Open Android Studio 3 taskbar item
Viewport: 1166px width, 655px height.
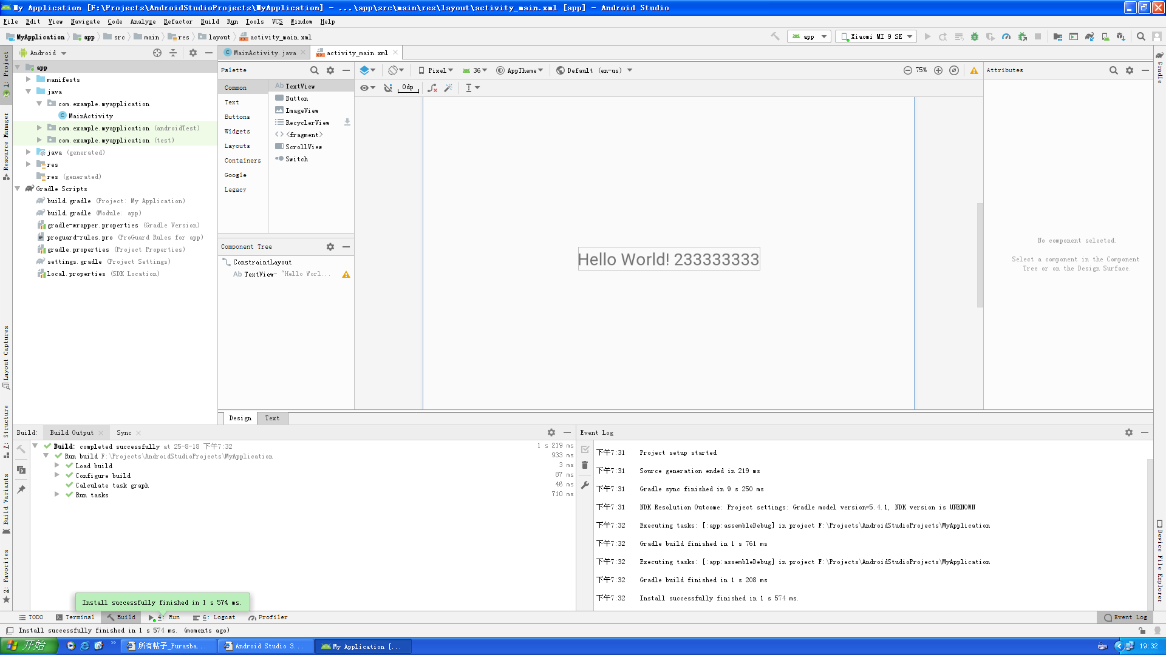coord(266,647)
